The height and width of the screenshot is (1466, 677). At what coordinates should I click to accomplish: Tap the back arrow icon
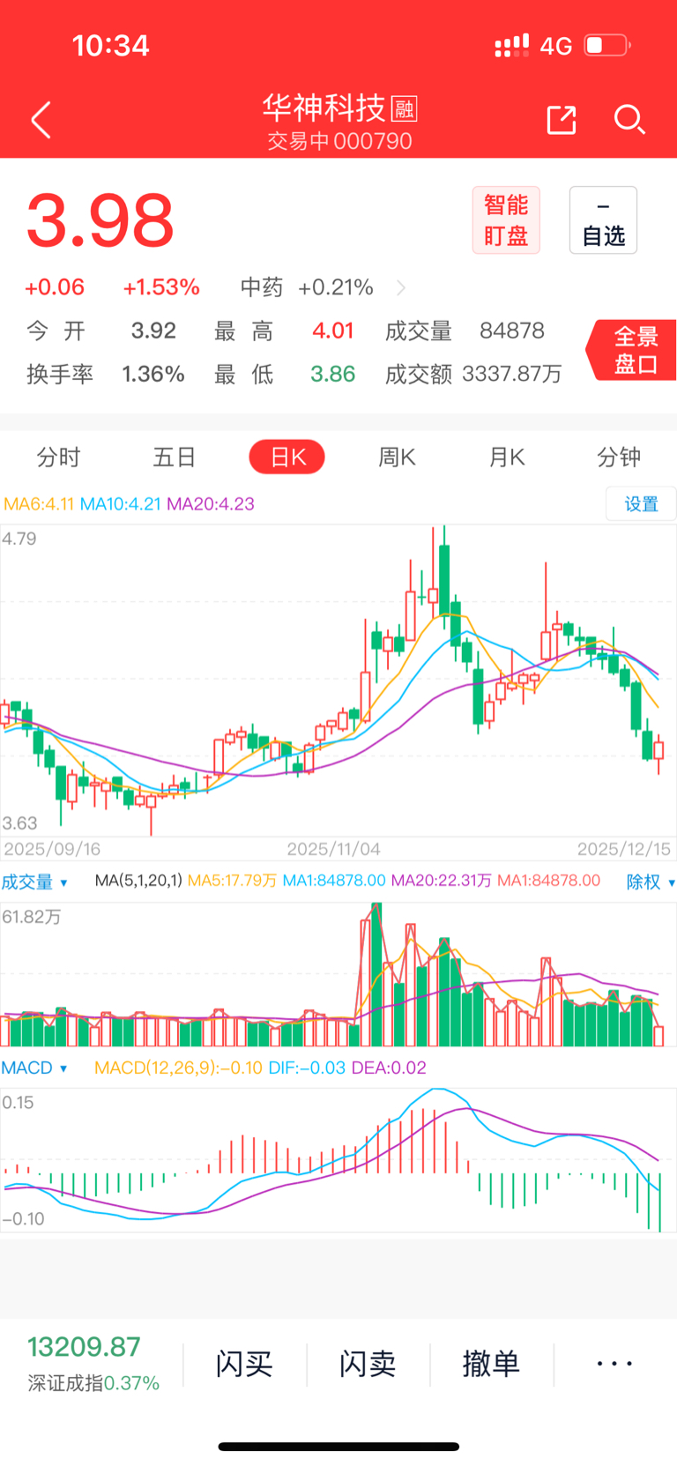[41, 120]
